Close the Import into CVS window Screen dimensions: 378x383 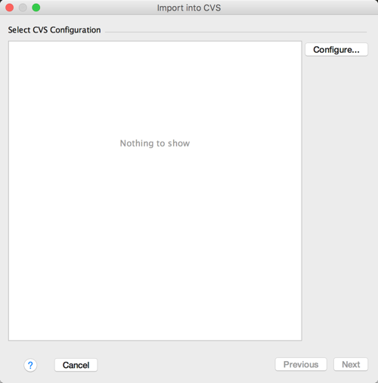10,8
